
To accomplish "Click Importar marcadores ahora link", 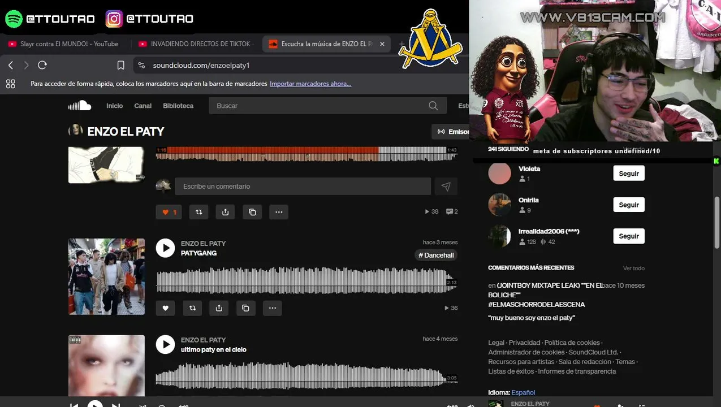I will click(x=310, y=84).
